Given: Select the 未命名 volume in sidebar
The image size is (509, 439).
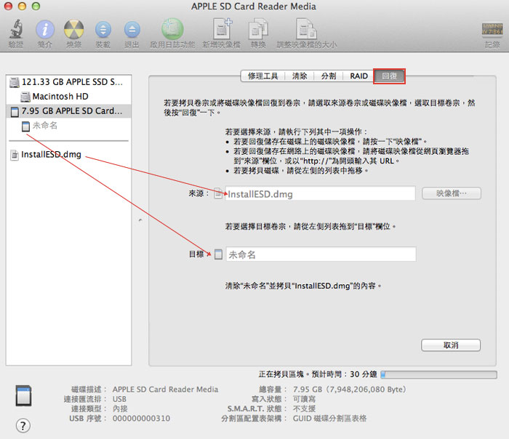Looking at the screenshot, I should [x=68, y=126].
